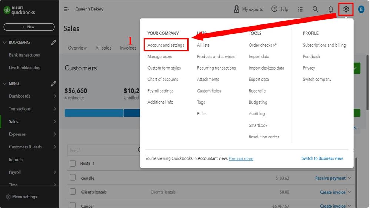Click Receive payment for camelle
370x208 pixels.
[x=330, y=178]
